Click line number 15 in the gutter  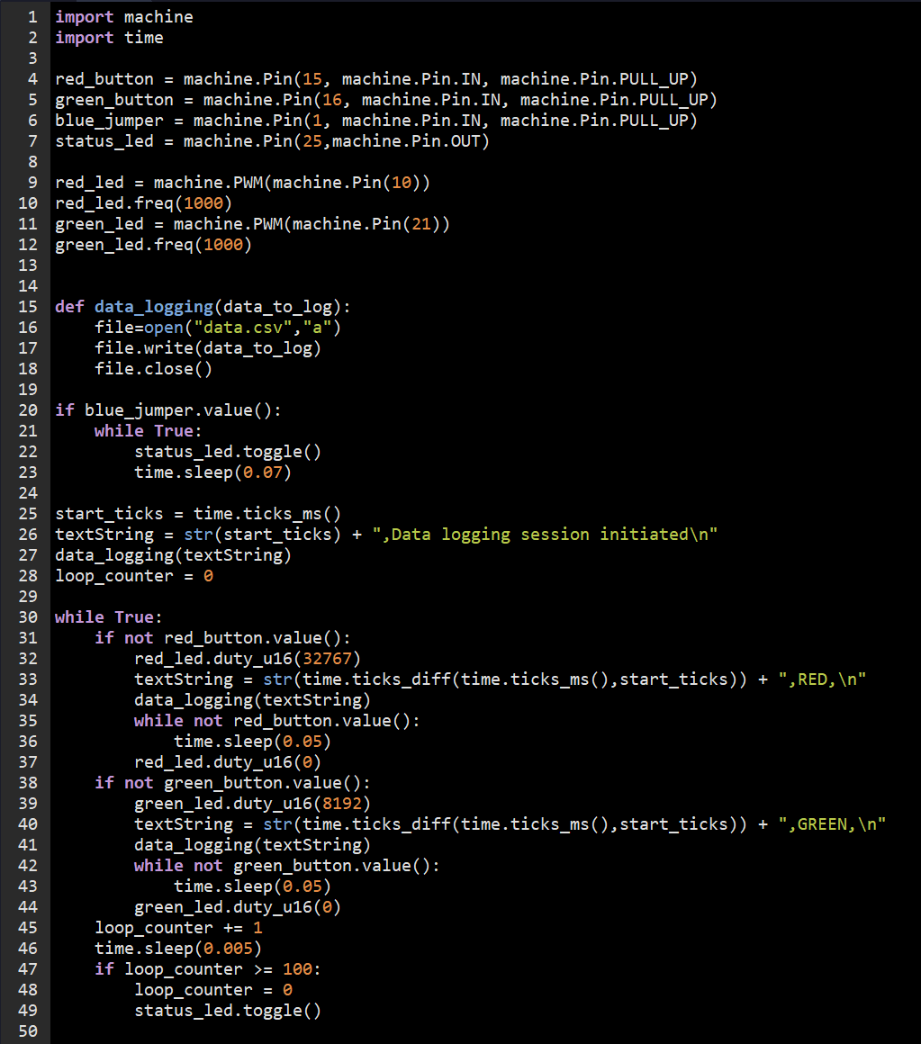(27, 306)
